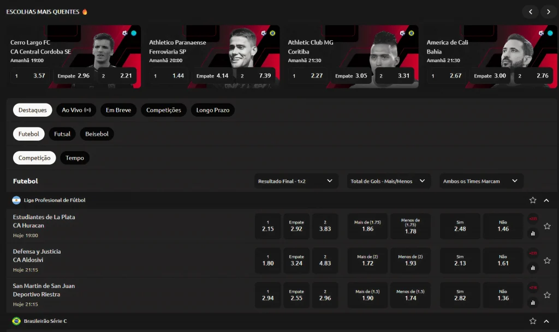Pick San Martin de San Juan win at 2.94
The height and width of the screenshot is (332, 559).
coord(267,295)
